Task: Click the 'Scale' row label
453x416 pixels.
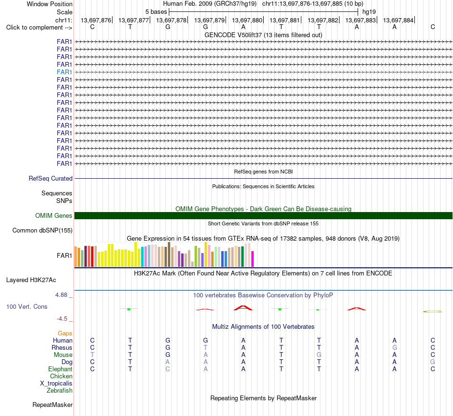Action: [x=64, y=12]
